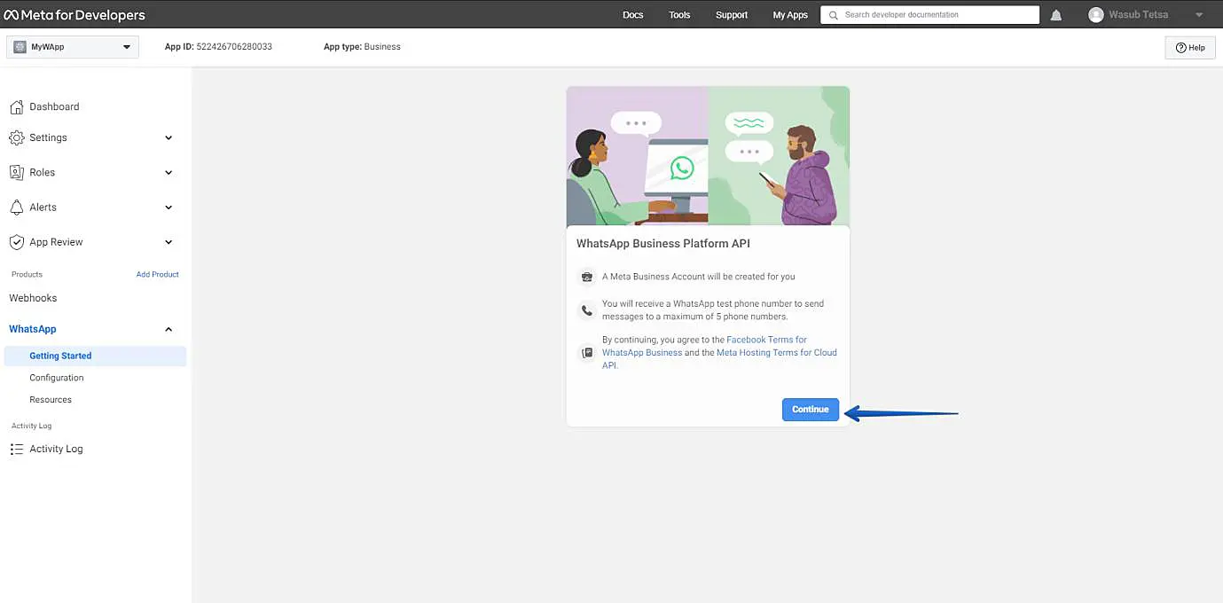Click the Roles person badge icon
Screen dimensions: 1223x603
[16, 173]
